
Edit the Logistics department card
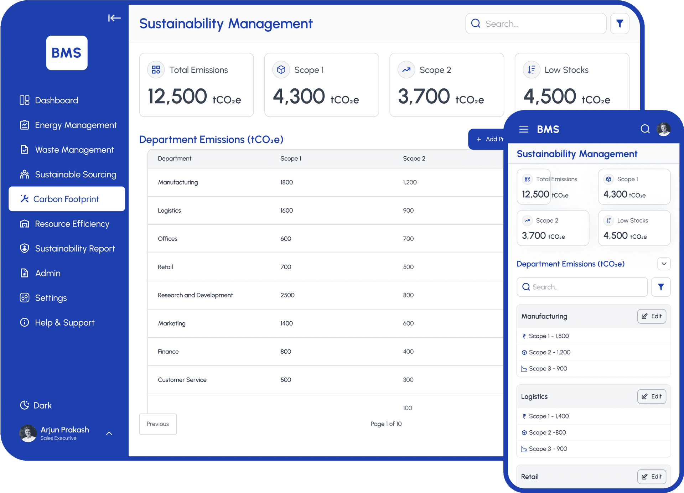coord(652,396)
